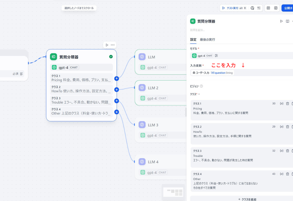Click the blue plus to branch from クラス1

[116, 79]
